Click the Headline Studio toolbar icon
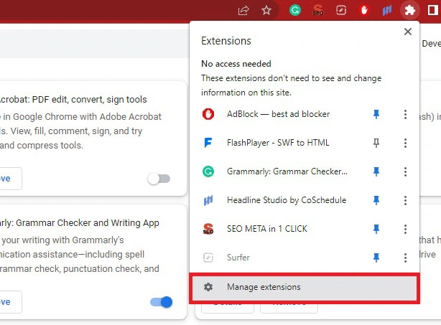Screen dimensions: 441x325 click(x=386, y=11)
